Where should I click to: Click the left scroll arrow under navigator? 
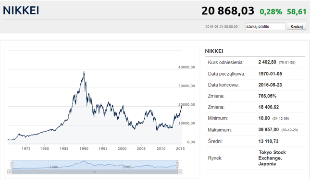(10, 172)
